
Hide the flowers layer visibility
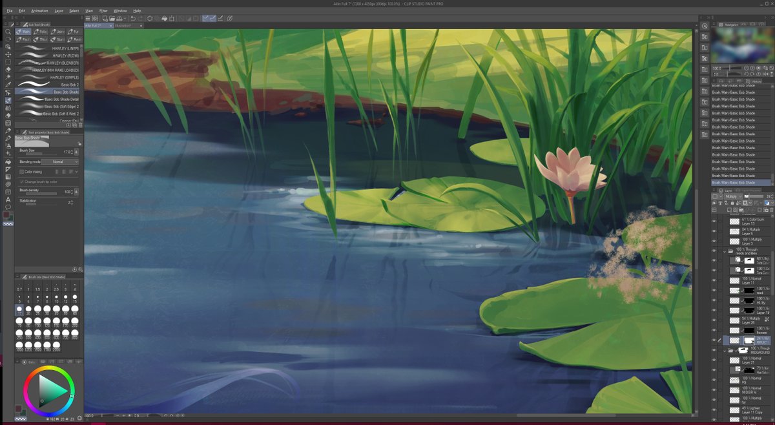pyautogui.click(x=712, y=329)
